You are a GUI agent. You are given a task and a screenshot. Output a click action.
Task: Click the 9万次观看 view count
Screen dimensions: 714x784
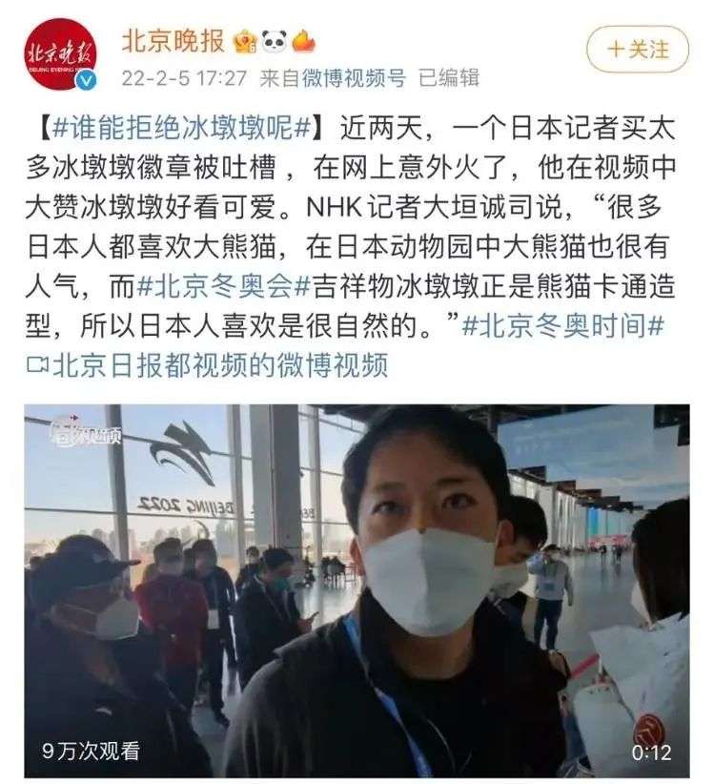pos(91,751)
